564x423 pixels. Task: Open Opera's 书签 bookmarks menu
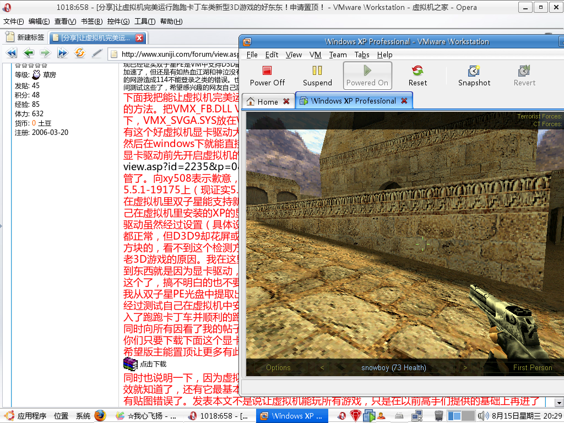tap(92, 21)
